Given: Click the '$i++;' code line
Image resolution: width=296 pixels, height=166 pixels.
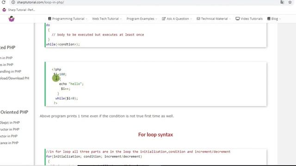Looking at the screenshot, I should point(66,89).
